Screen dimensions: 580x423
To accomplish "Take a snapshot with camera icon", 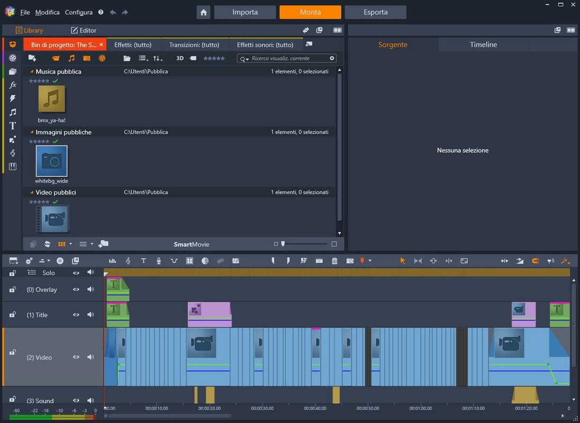I will (350, 261).
